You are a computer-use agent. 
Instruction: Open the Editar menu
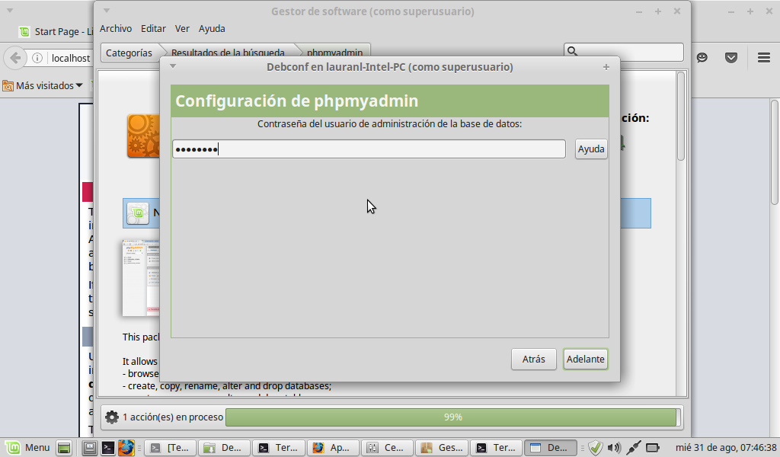point(153,28)
